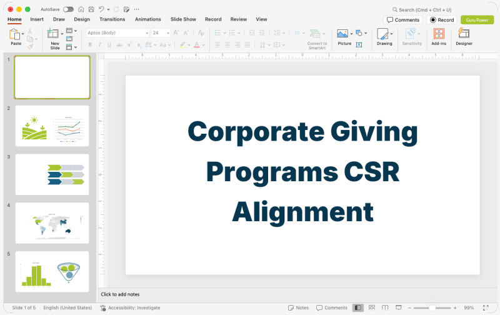This screenshot has width=500, height=315.
Task: Open text highlight color
Action: (182, 45)
